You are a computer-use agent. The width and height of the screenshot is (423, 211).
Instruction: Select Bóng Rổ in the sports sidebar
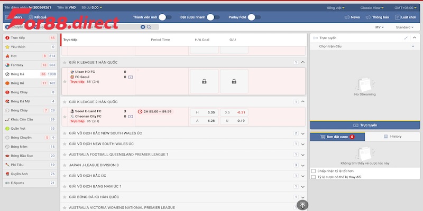coord(30,83)
